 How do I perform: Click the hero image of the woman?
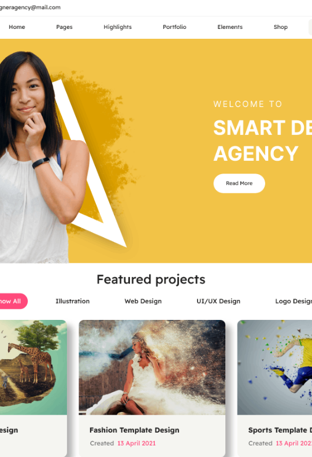[x=44, y=157]
